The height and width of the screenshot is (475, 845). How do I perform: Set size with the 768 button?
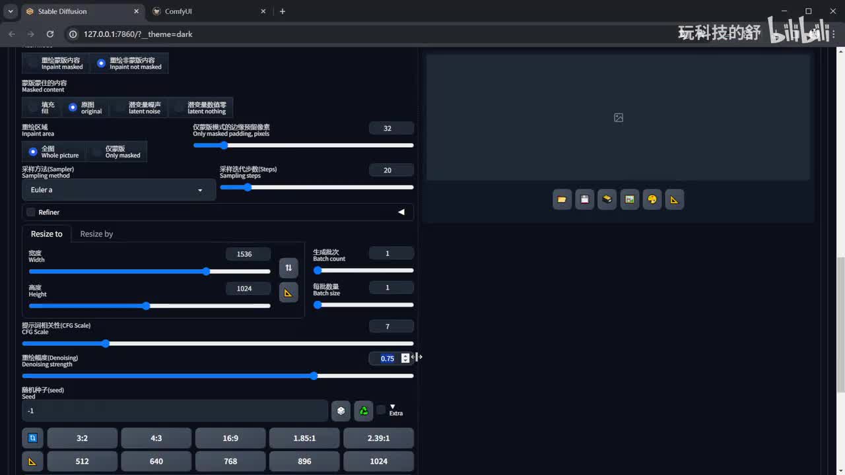pyautogui.click(x=230, y=461)
